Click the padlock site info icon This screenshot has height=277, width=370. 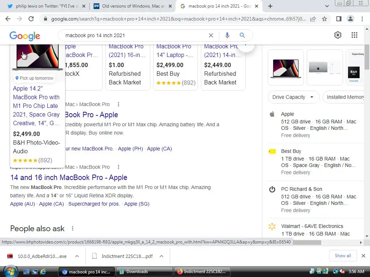(46, 19)
